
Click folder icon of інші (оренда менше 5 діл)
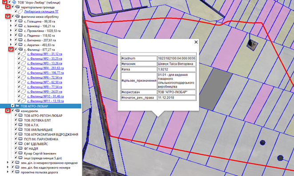point(20,158)
